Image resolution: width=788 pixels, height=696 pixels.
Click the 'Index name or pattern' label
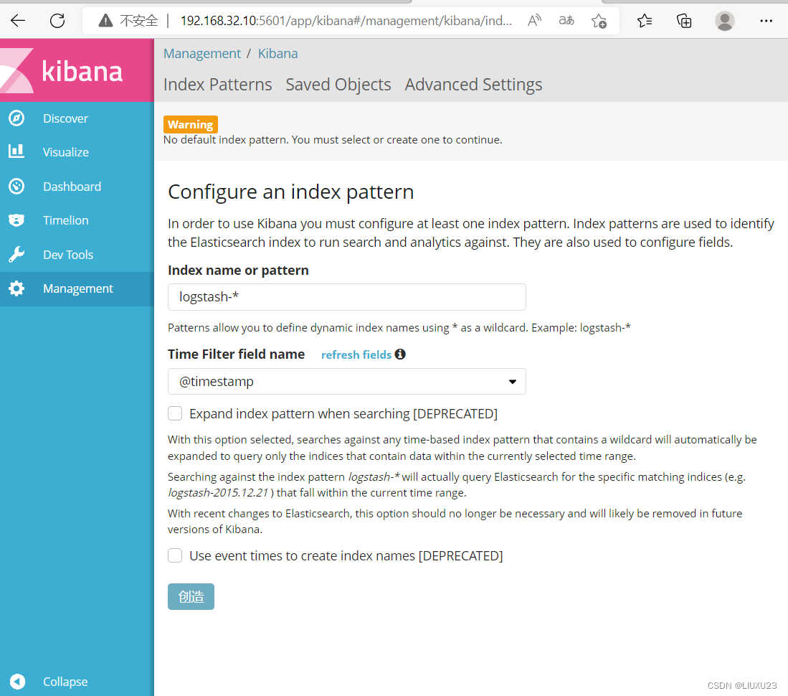point(238,270)
